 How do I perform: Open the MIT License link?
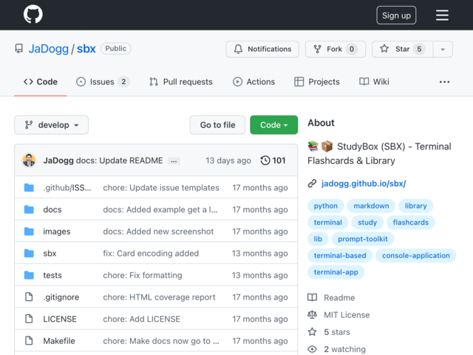pyautogui.click(x=347, y=315)
